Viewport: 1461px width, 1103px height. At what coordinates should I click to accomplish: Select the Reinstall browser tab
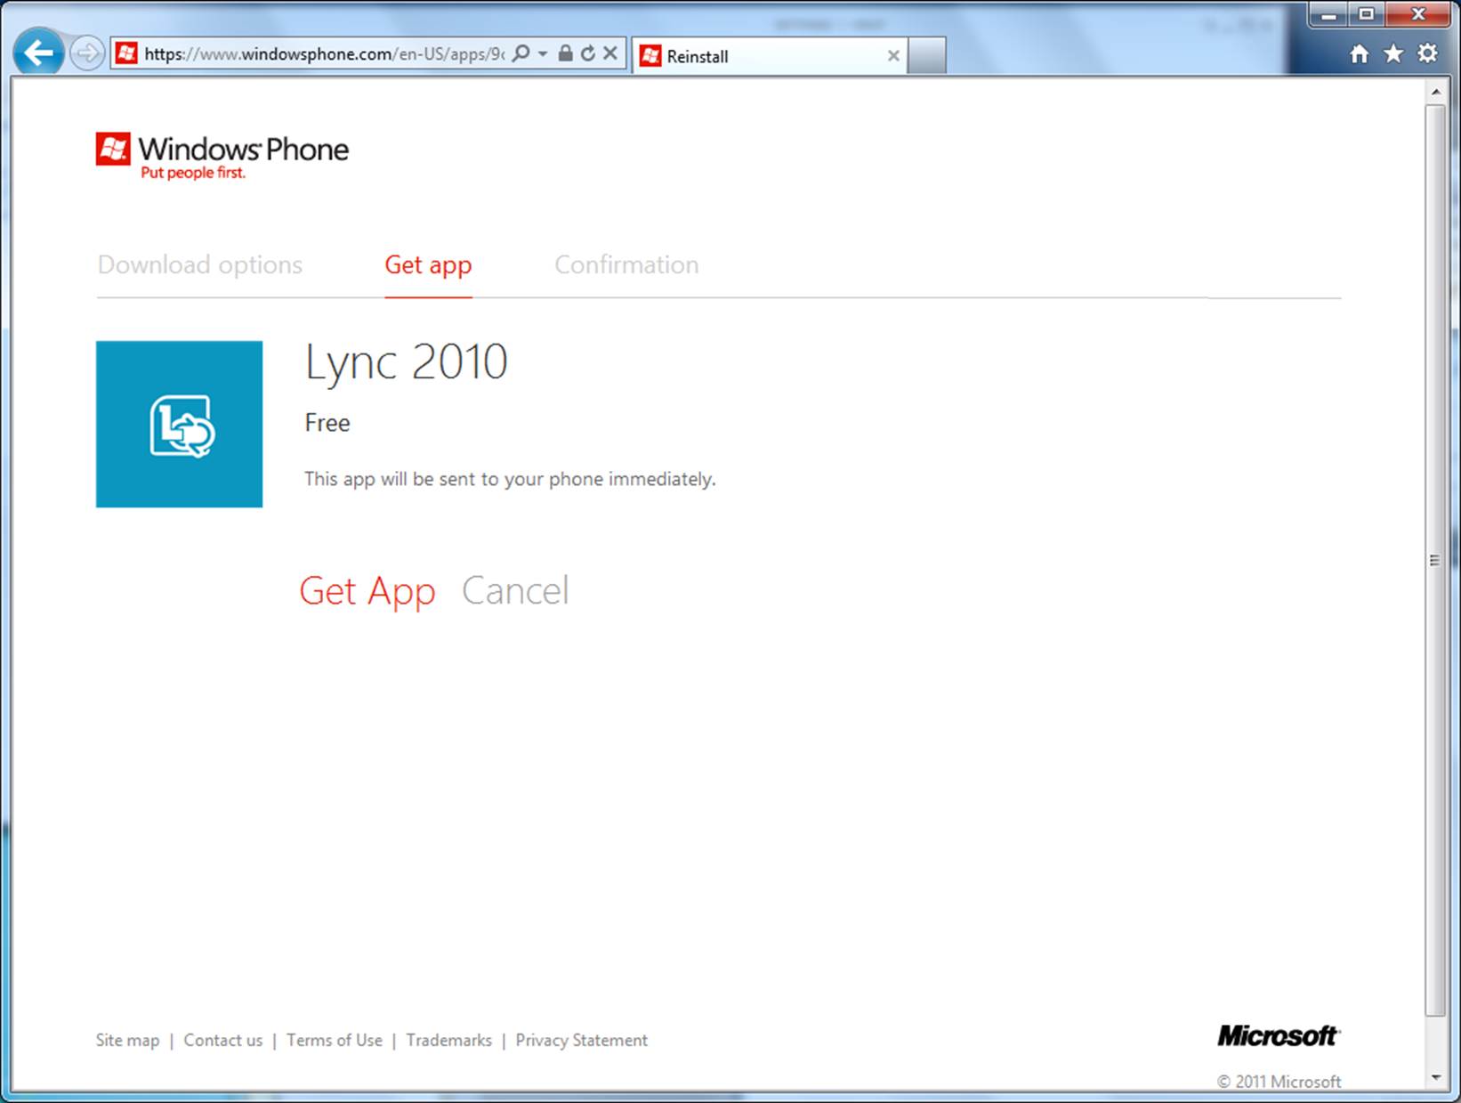tap(771, 56)
